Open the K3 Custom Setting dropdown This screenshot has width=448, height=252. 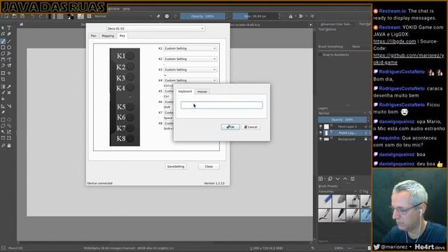click(x=190, y=70)
